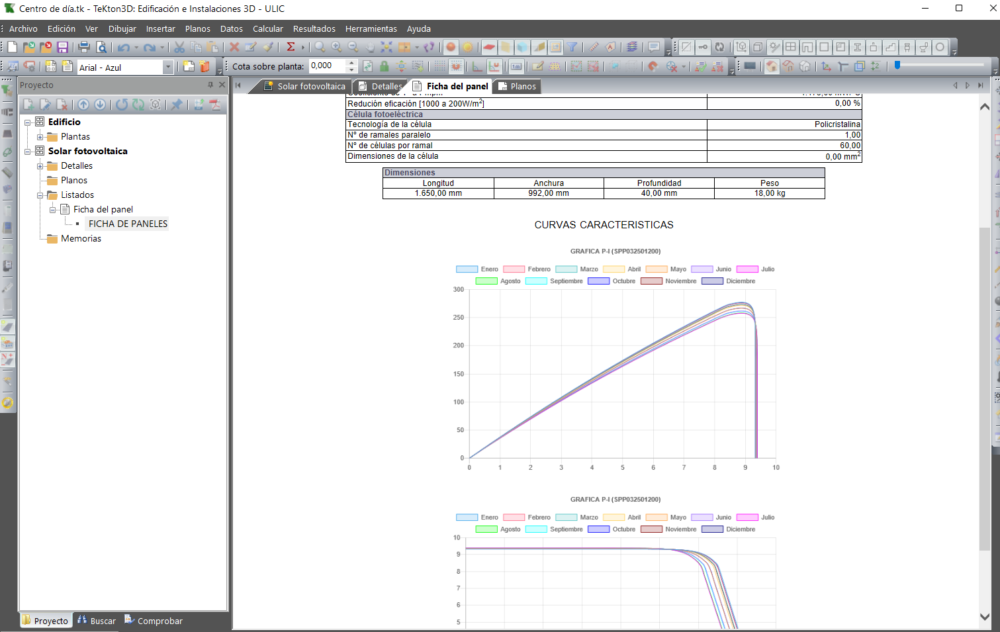Click Move down arrow in Proyecto panel

(x=100, y=105)
